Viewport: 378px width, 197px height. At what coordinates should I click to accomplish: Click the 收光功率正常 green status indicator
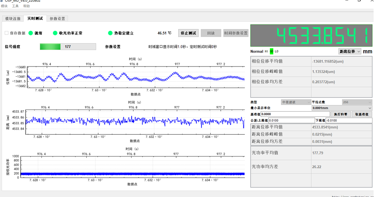click(55, 33)
